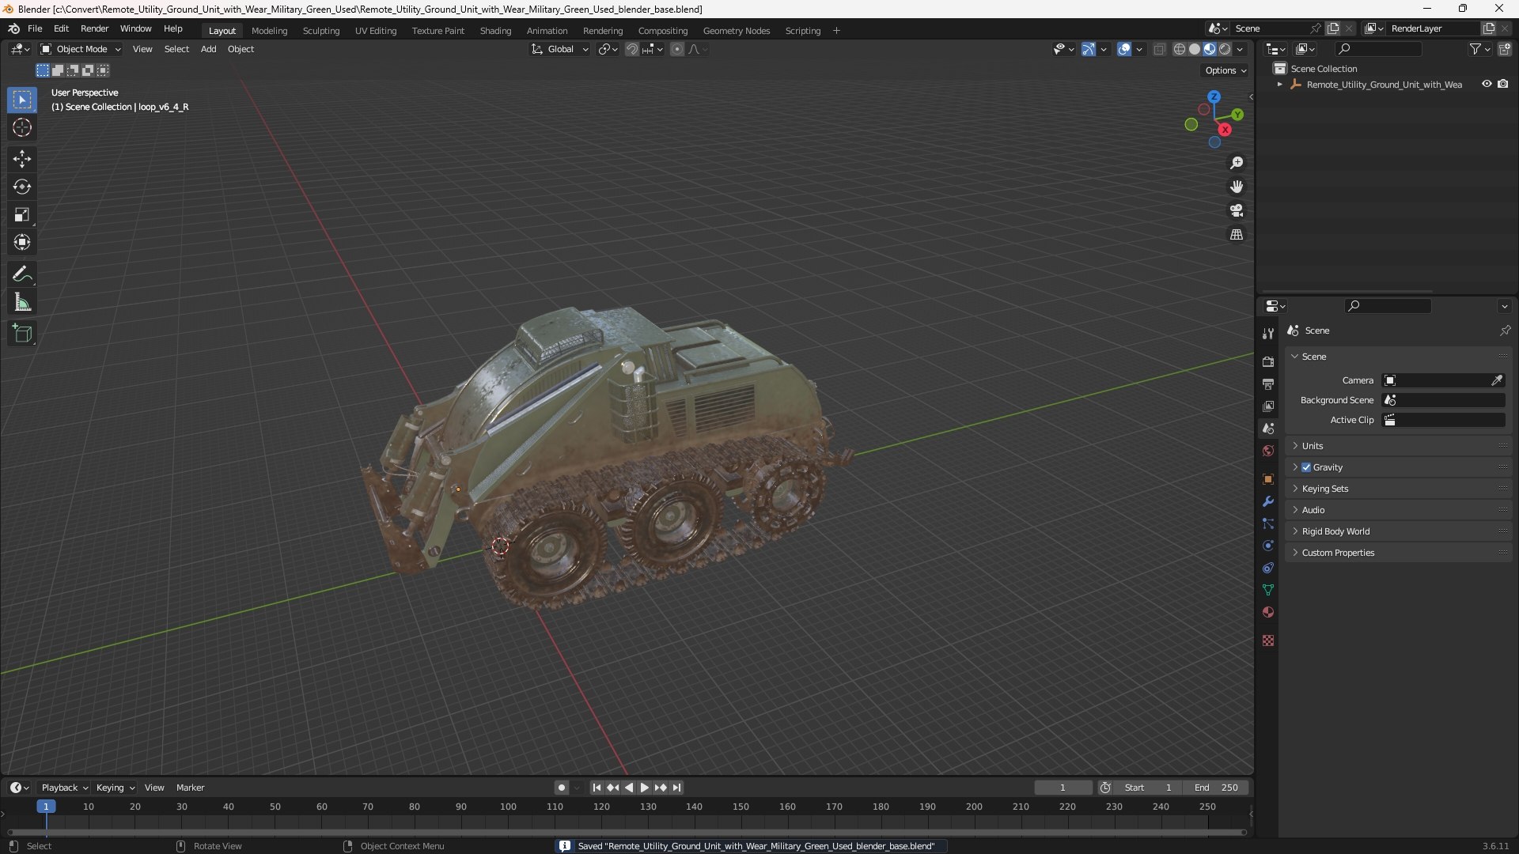Select the Add Cube tool
1519x854 pixels.
(x=21, y=334)
